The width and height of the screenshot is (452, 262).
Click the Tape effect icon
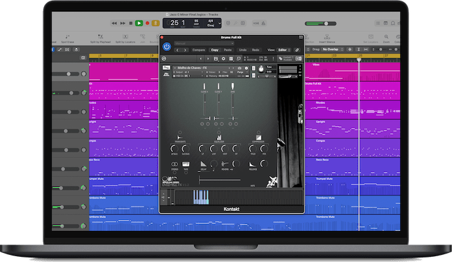coord(186,164)
